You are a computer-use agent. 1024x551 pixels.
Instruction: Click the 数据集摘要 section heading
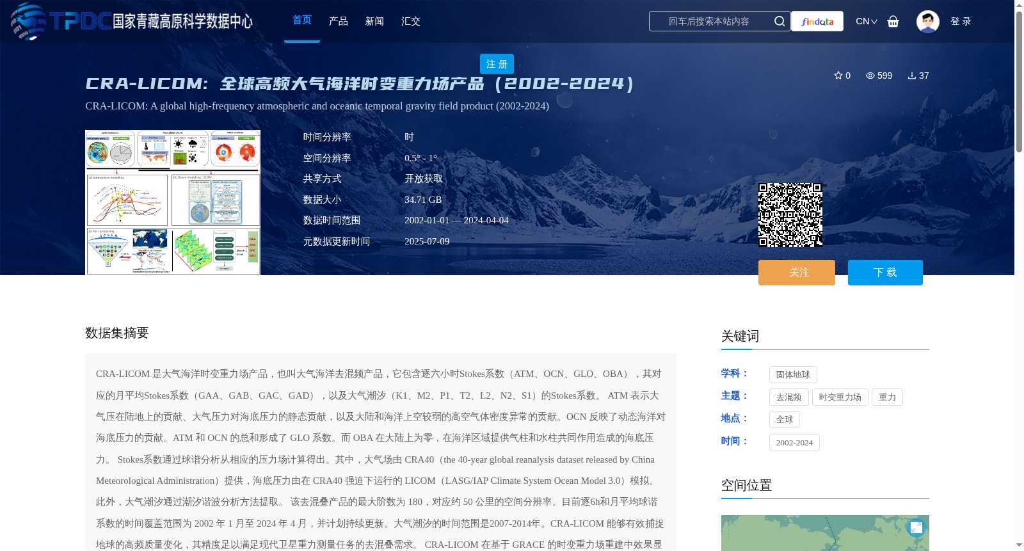click(117, 333)
